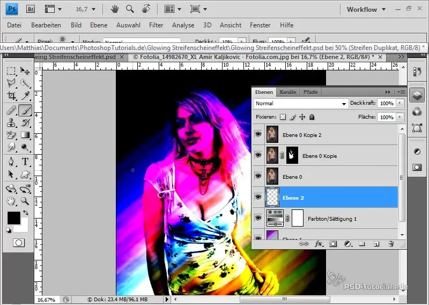Open the Ebene menu
429x305 pixels.
click(99, 25)
